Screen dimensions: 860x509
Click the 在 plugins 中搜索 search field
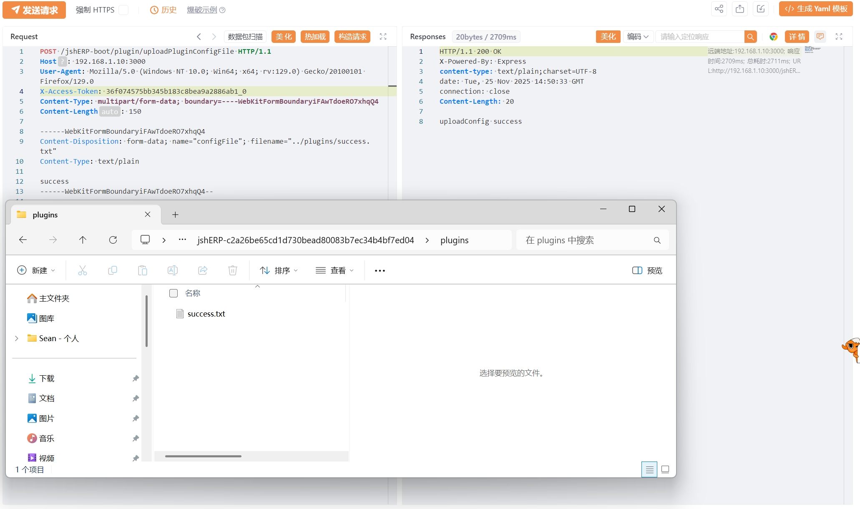(x=584, y=240)
